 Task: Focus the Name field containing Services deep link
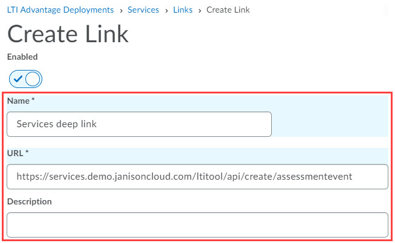[139, 124]
